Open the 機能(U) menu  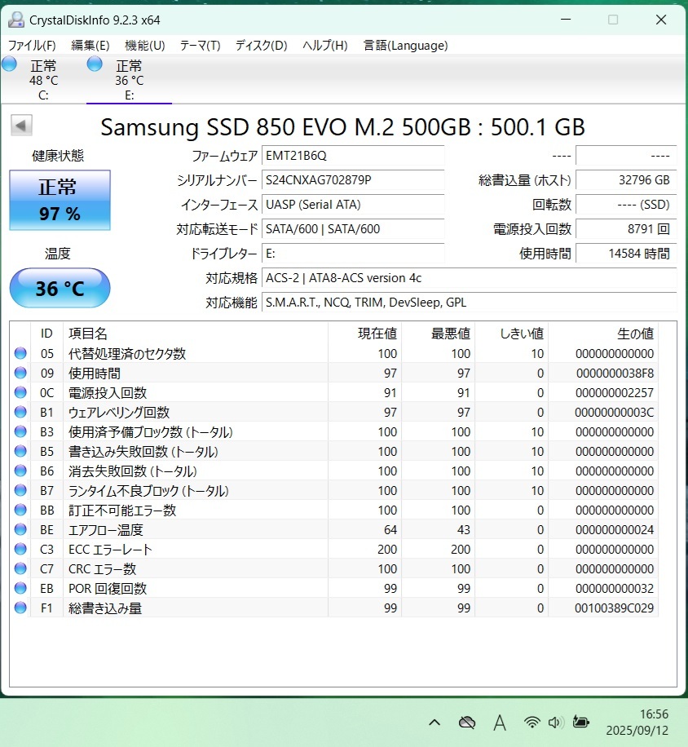coord(145,45)
